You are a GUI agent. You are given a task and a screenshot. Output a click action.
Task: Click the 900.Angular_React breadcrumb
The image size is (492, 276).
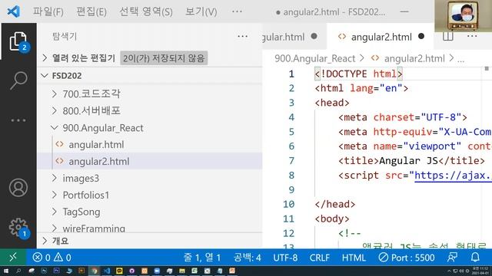(x=314, y=58)
